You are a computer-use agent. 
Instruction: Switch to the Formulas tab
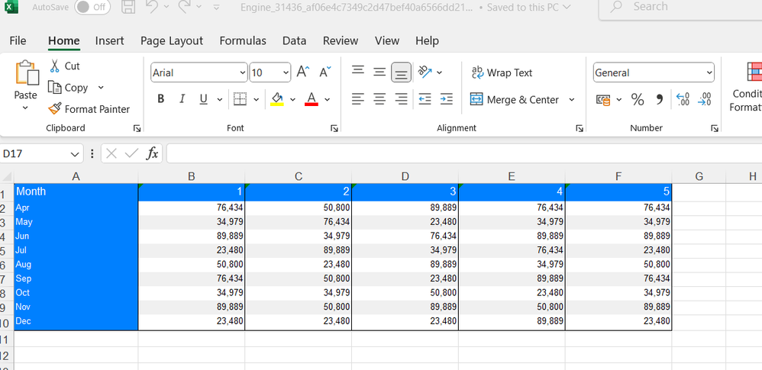[x=243, y=40]
